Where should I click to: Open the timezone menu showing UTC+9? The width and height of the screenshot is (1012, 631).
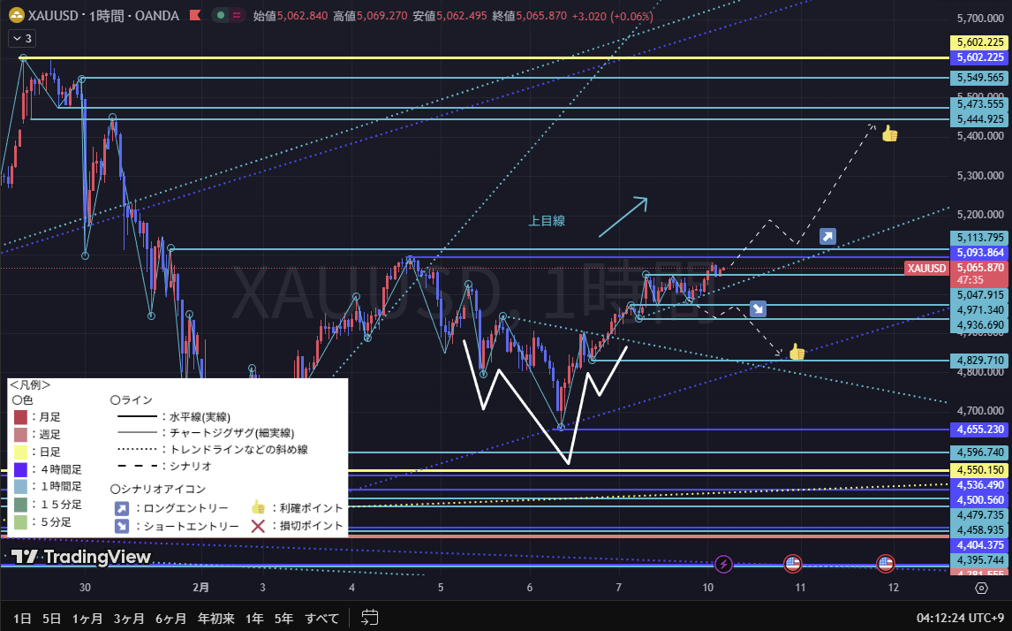click(x=962, y=618)
